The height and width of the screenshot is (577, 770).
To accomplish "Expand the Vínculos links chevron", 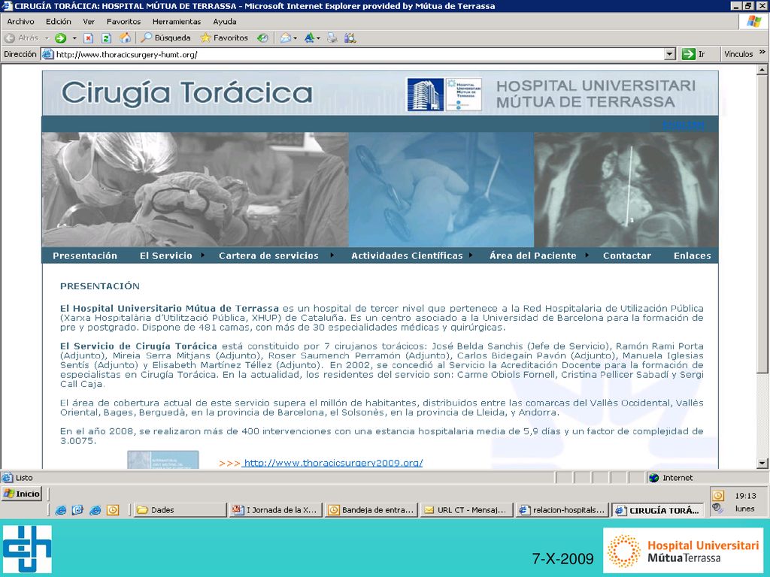I will tap(762, 52).
